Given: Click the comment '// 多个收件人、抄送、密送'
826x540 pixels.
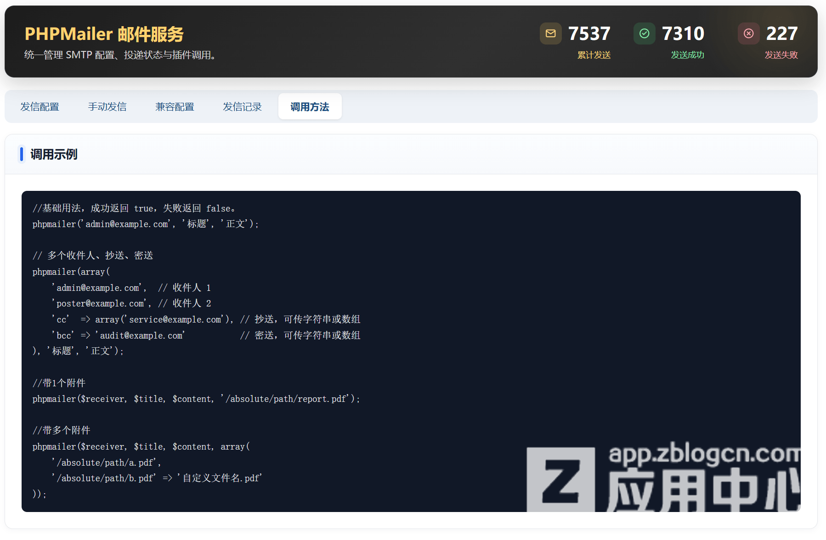Looking at the screenshot, I should click(93, 256).
